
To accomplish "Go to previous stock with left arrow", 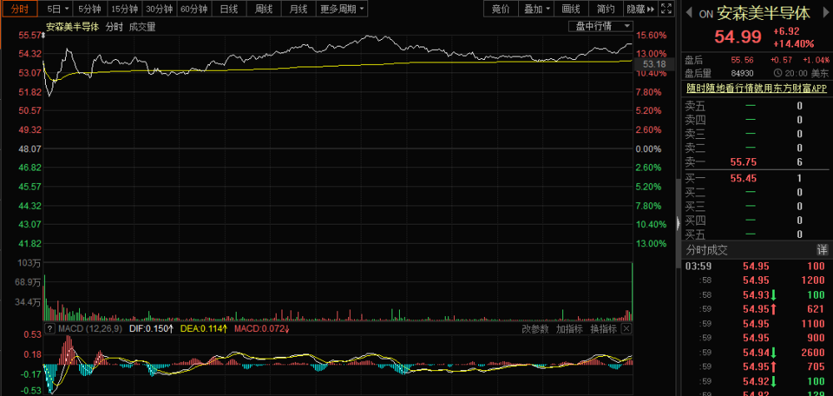I will [x=689, y=12].
